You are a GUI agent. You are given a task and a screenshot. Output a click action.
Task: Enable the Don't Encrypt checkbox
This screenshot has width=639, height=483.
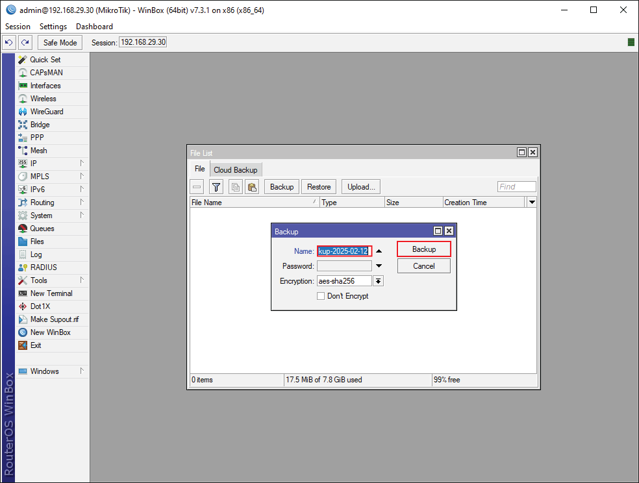pyautogui.click(x=321, y=295)
